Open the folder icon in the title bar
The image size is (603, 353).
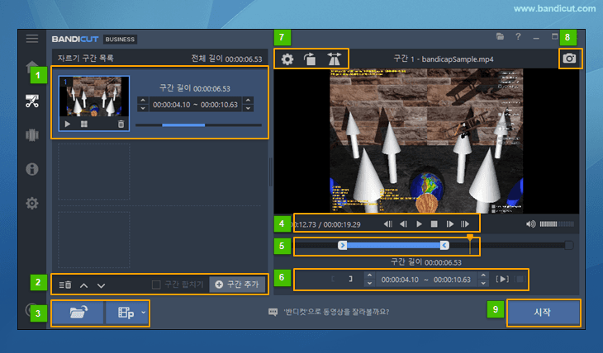click(500, 36)
